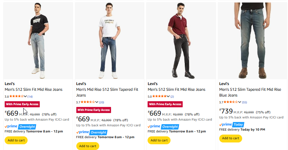Click five-star rating icons on third product
288x150 pixels.
coord(159,97)
